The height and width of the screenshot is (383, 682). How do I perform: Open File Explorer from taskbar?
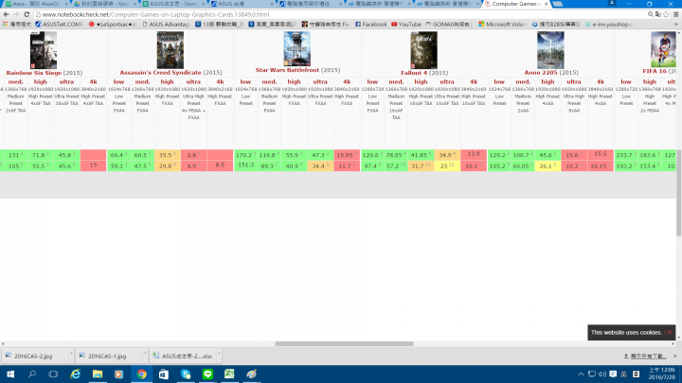pos(98,374)
